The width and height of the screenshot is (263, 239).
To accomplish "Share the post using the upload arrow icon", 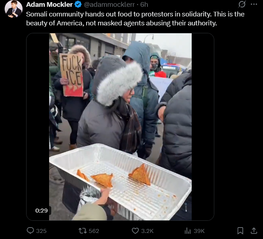I will coord(254,231).
